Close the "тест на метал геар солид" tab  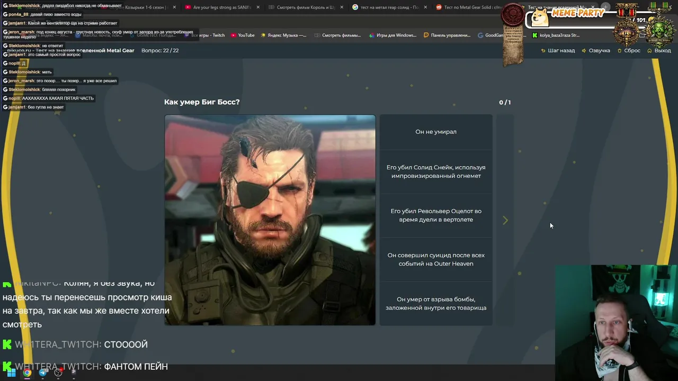[425, 7]
